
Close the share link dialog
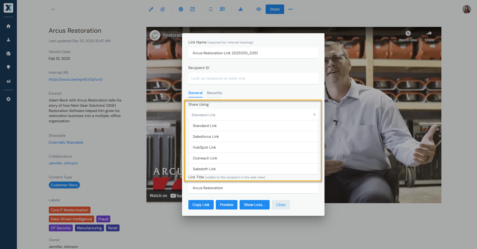pos(281,205)
